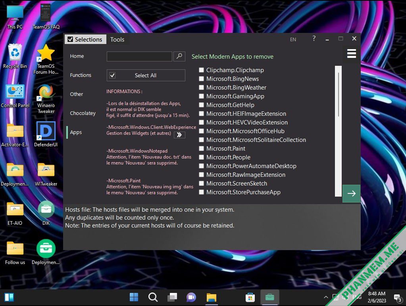This screenshot has height=306, width=406.
Task: Open the hamburger menu icon
Action: tap(351, 54)
